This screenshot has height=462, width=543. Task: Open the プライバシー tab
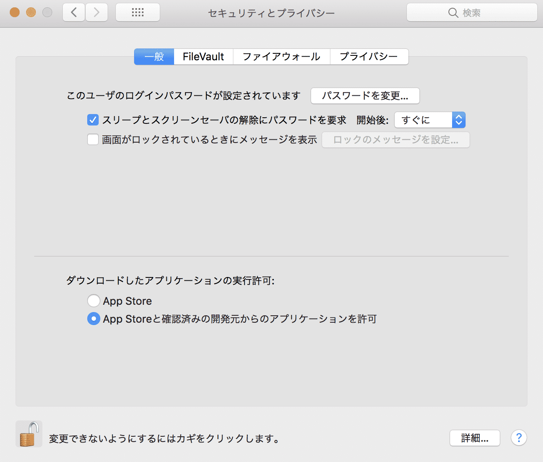coord(369,57)
